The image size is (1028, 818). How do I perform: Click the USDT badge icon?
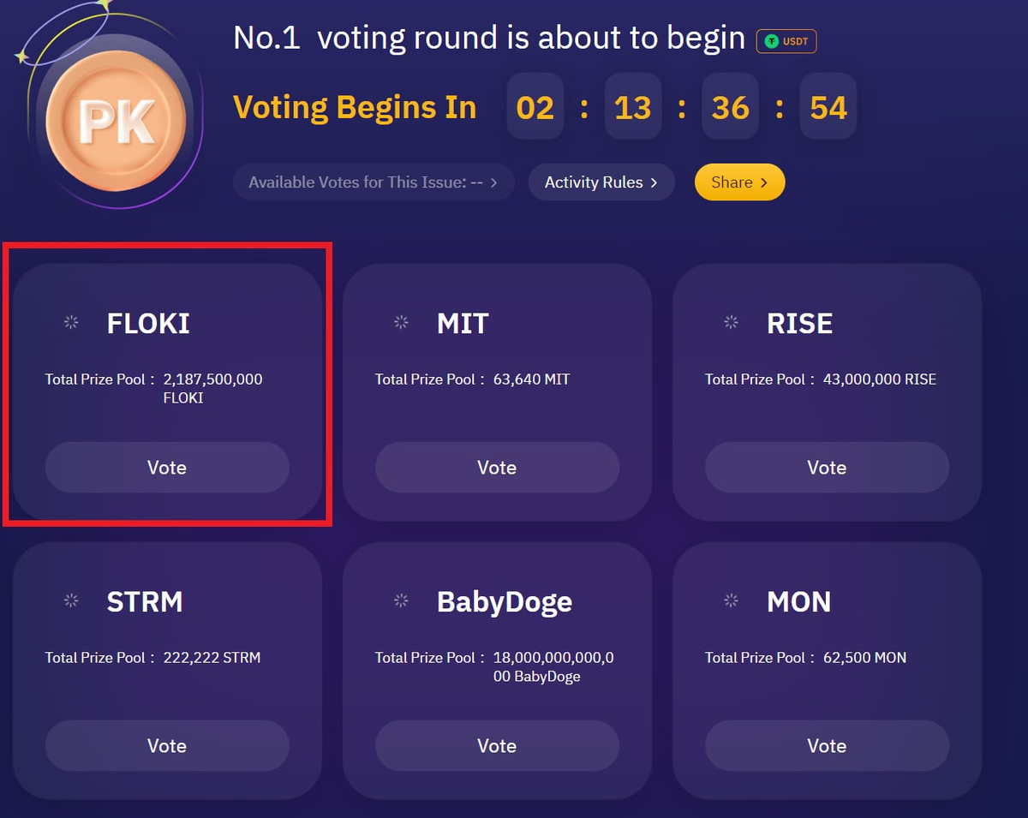786,41
